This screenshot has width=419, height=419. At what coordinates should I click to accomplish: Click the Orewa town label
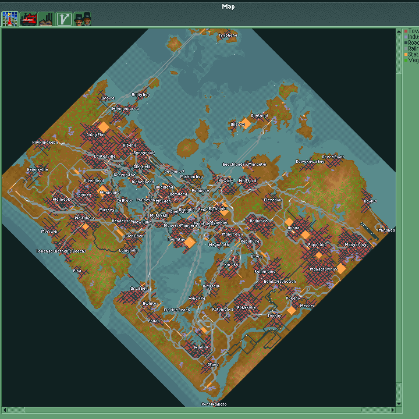[108, 98]
